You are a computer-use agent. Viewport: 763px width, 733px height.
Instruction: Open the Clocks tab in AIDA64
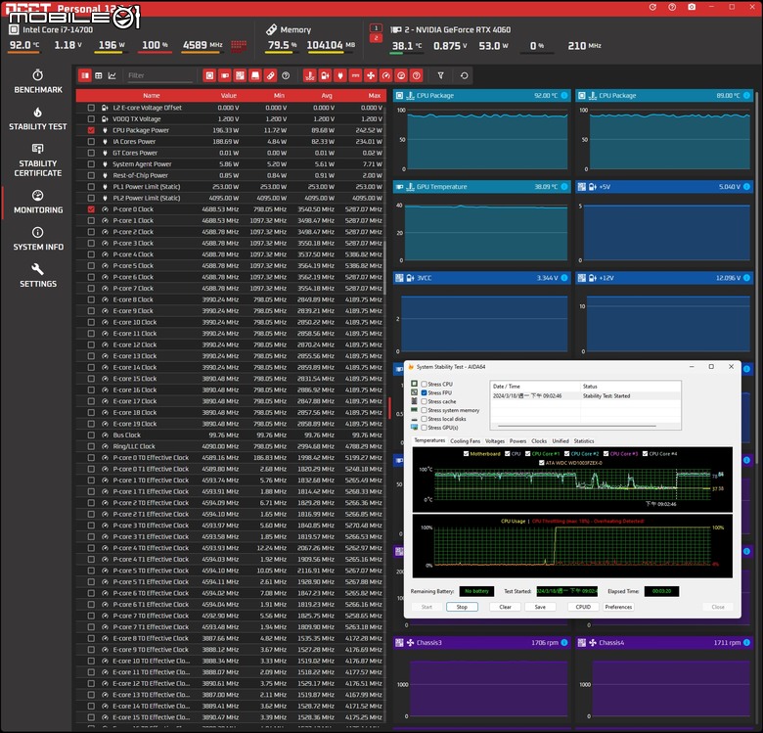pyautogui.click(x=539, y=441)
